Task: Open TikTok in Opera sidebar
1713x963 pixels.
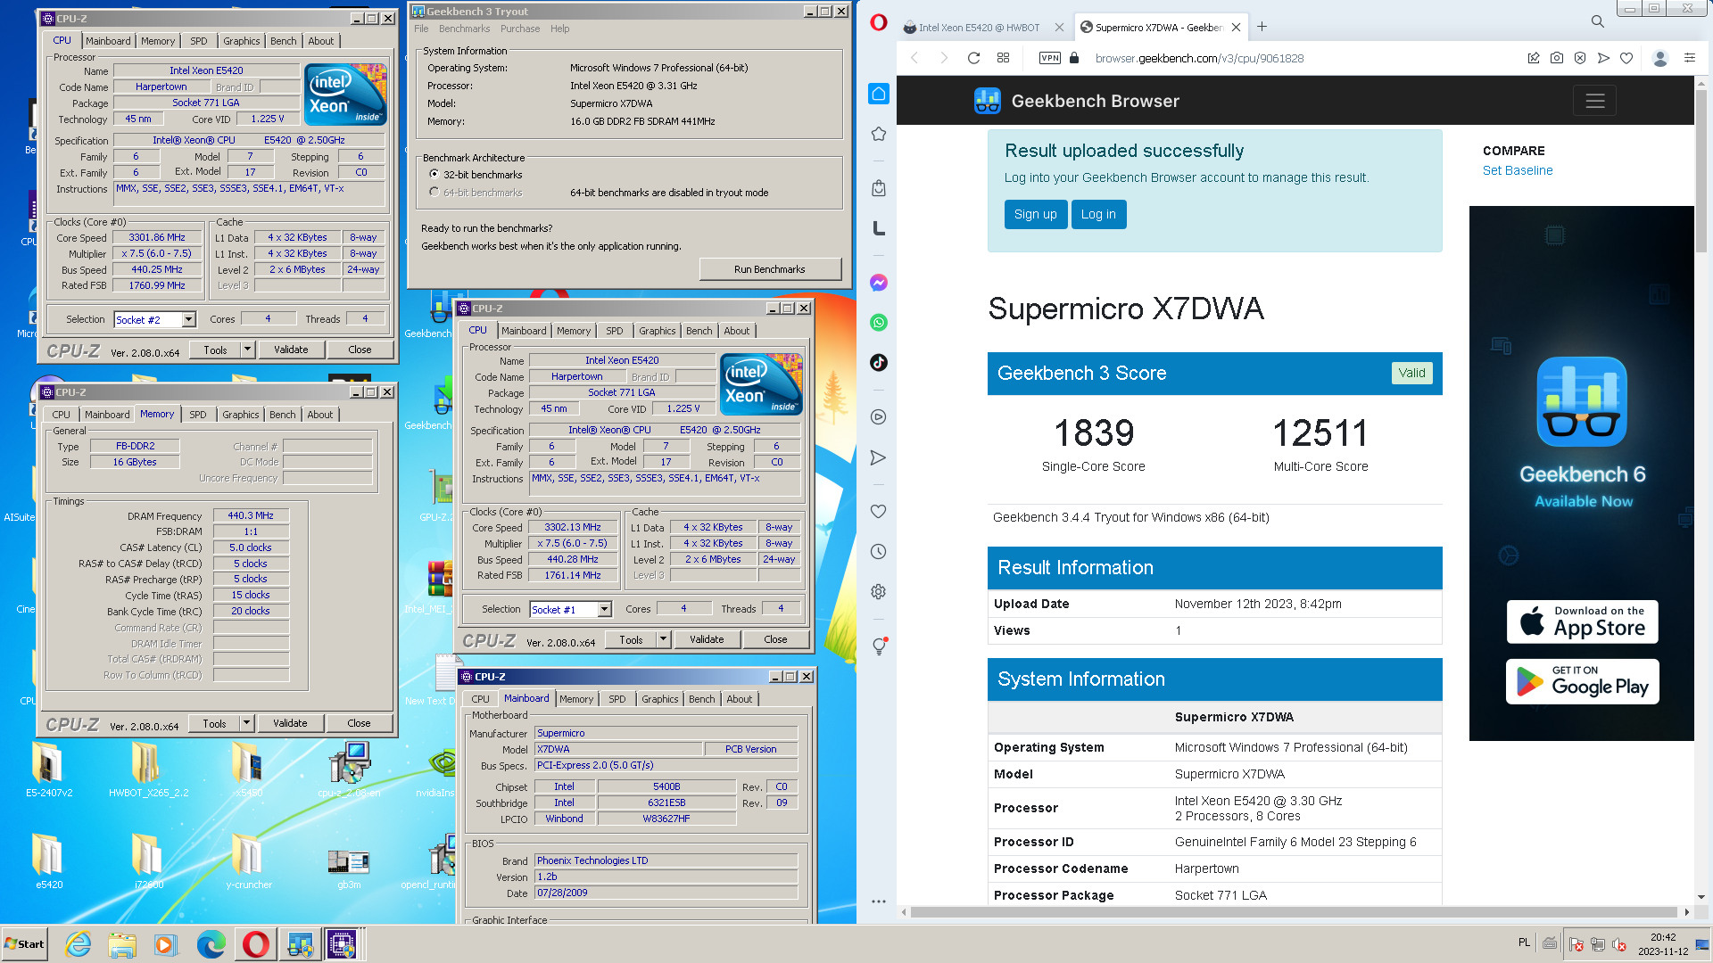Action: tap(879, 362)
